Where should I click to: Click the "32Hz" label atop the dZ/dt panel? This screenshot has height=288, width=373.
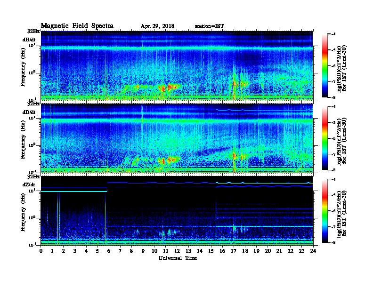(33, 176)
